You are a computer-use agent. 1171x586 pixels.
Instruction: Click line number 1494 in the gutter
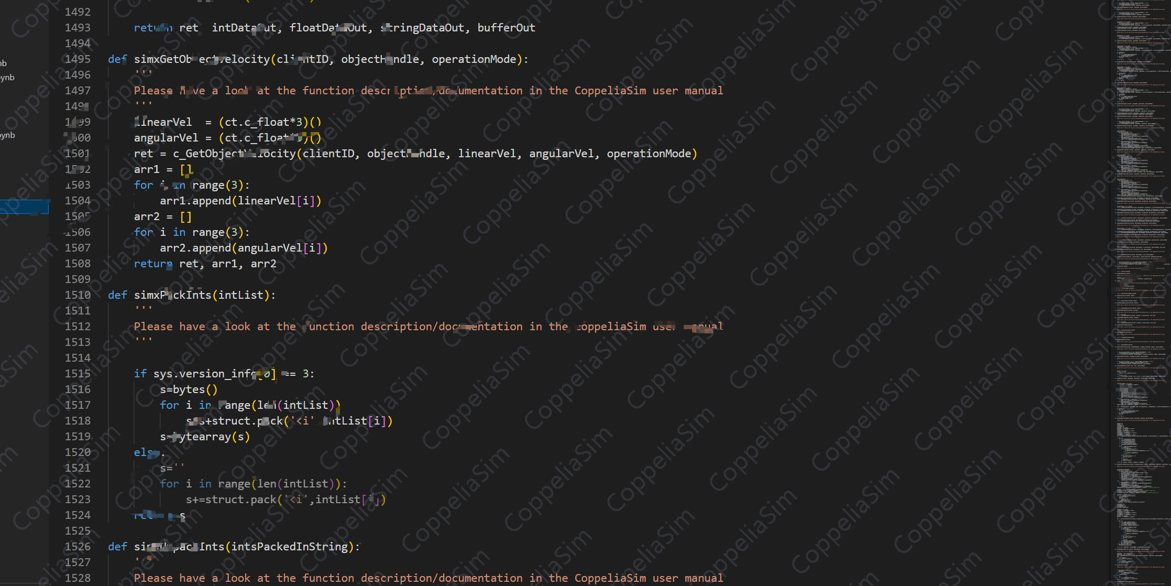(78, 44)
